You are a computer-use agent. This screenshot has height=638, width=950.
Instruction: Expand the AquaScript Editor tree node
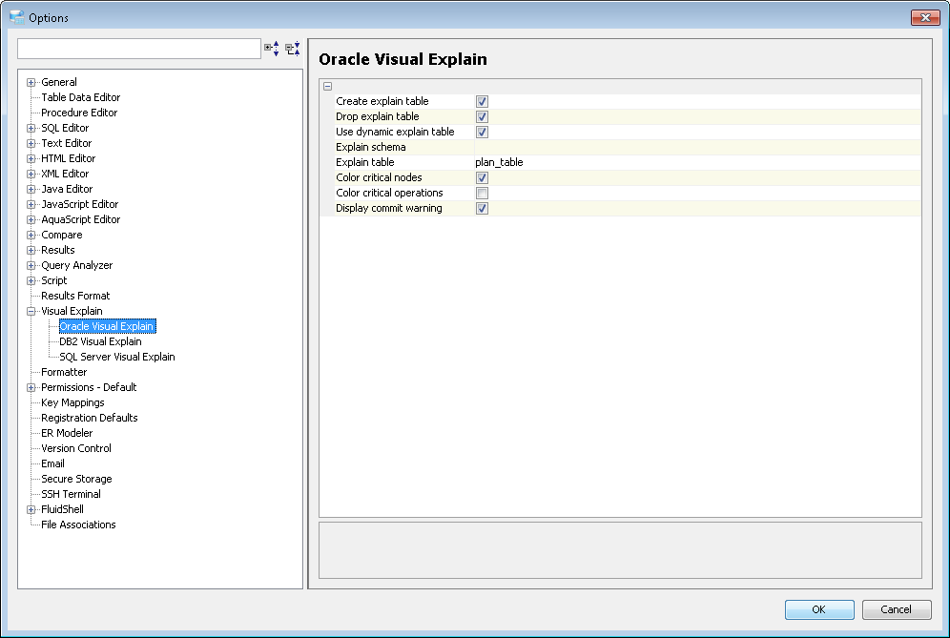(x=31, y=220)
